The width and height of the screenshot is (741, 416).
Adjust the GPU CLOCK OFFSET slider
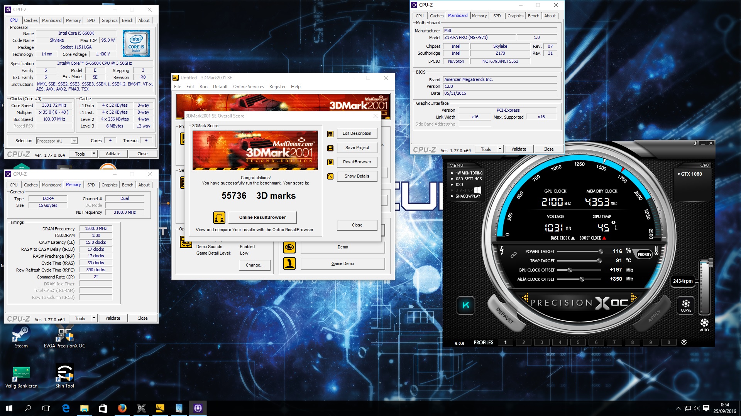coord(580,270)
